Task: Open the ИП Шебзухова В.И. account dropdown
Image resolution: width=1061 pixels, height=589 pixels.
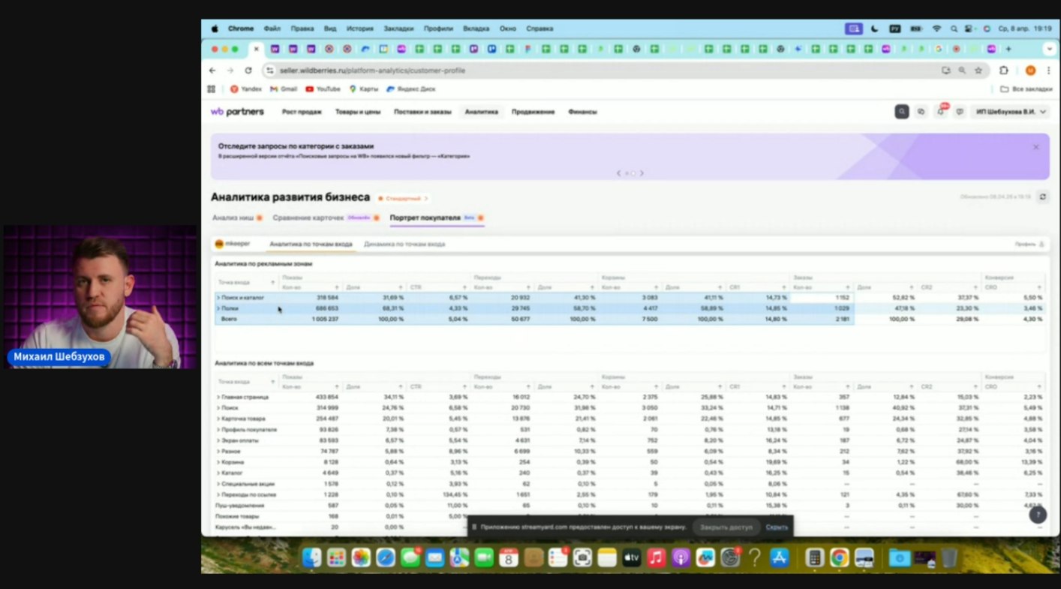Action: click(1010, 112)
